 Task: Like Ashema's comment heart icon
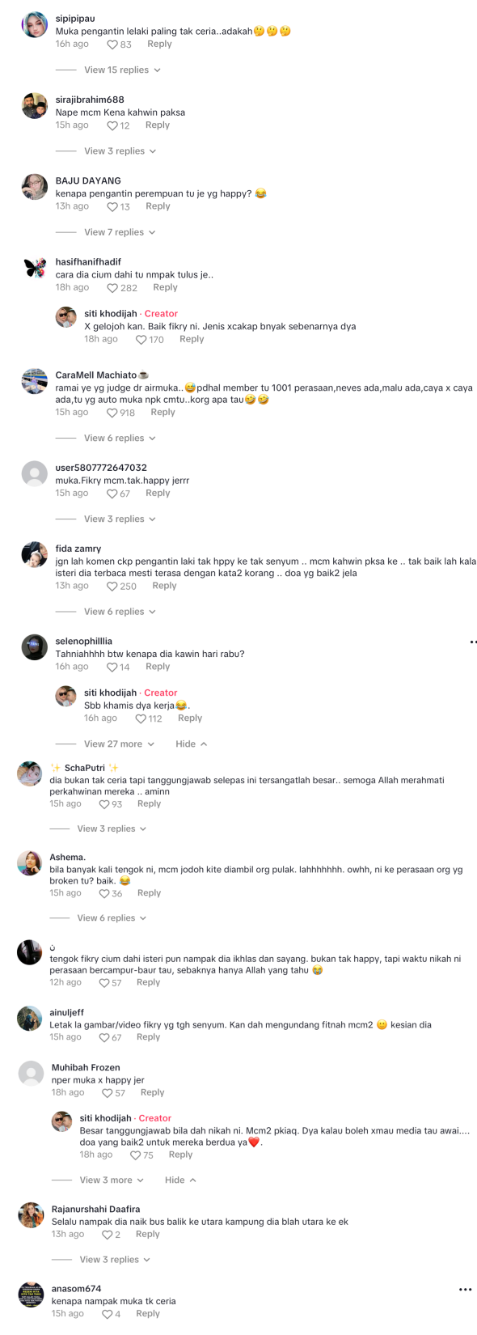(x=104, y=894)
